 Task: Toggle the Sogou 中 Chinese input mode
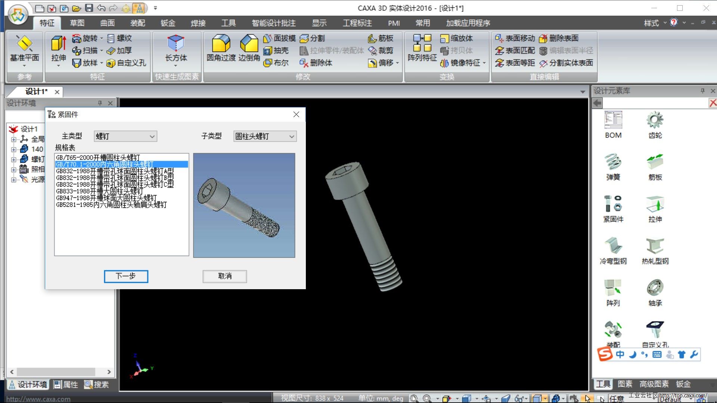tap(620, 354)
